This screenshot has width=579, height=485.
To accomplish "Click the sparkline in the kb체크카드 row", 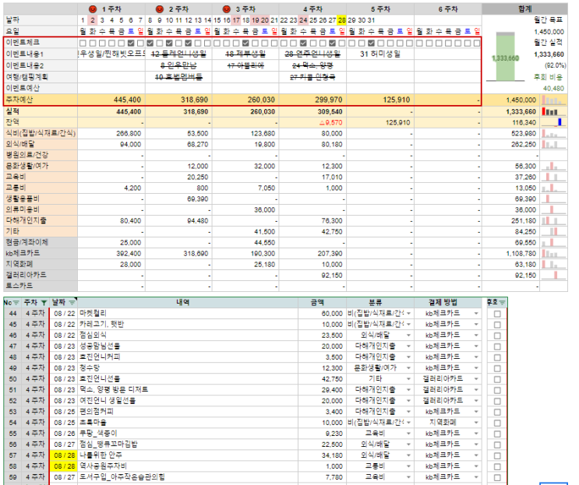I will (553, 253).
